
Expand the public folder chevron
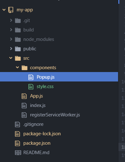click(11, 48)
